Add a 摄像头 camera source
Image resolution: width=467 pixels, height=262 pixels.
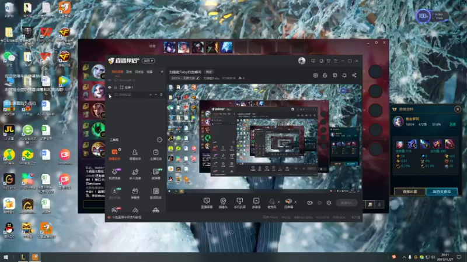pyautogui.click(x=223, y=203)
